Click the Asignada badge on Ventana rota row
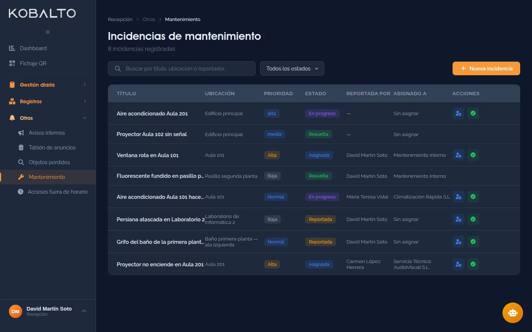Viewport: 532px width, 332px height. point(319,155)
